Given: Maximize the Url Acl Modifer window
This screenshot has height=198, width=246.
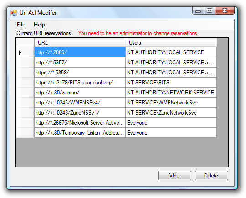Looking at the screenshot, I should point(210,11).
